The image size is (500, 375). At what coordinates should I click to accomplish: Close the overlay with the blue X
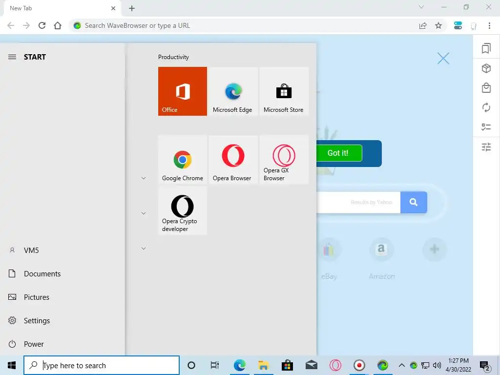[x=443, y=59]
